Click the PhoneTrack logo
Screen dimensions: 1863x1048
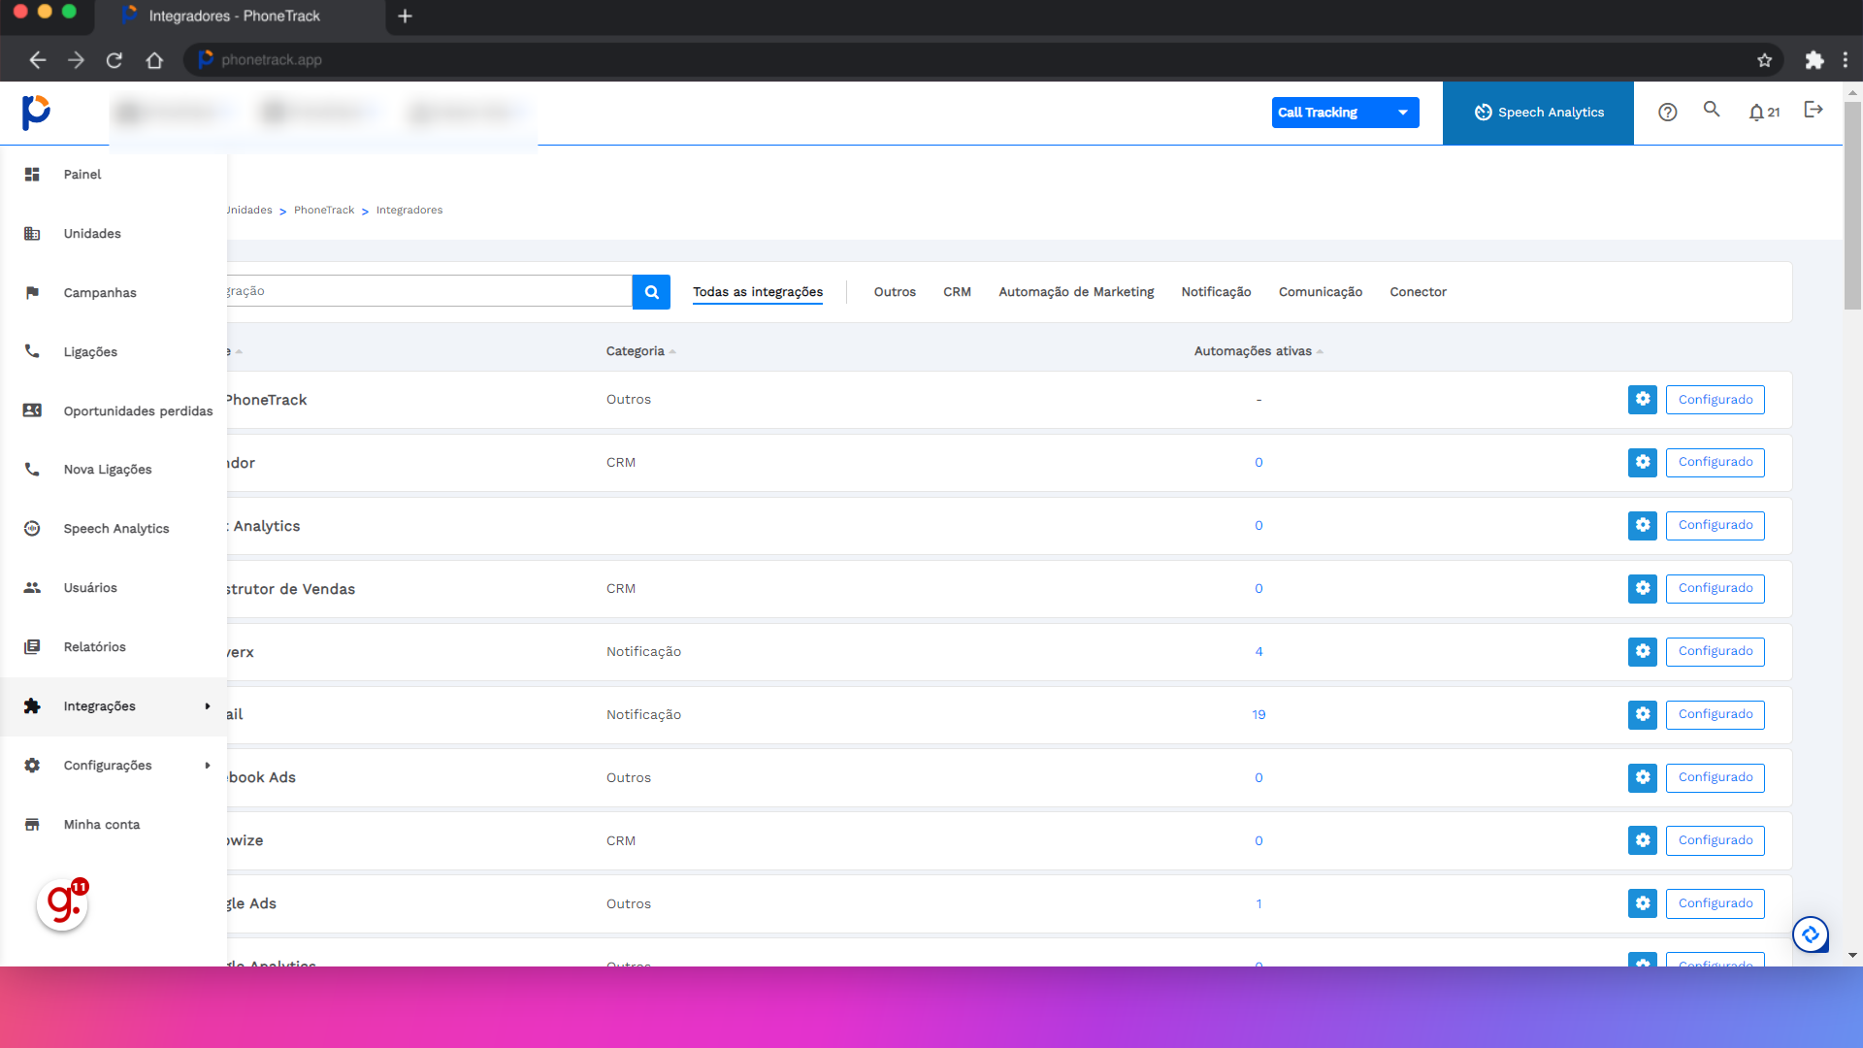pyautogui.click(x=36, y=113)
